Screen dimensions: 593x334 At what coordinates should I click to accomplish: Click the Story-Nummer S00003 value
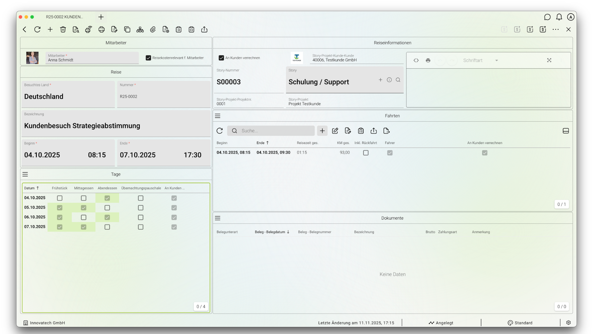click(x=229, y=82)
